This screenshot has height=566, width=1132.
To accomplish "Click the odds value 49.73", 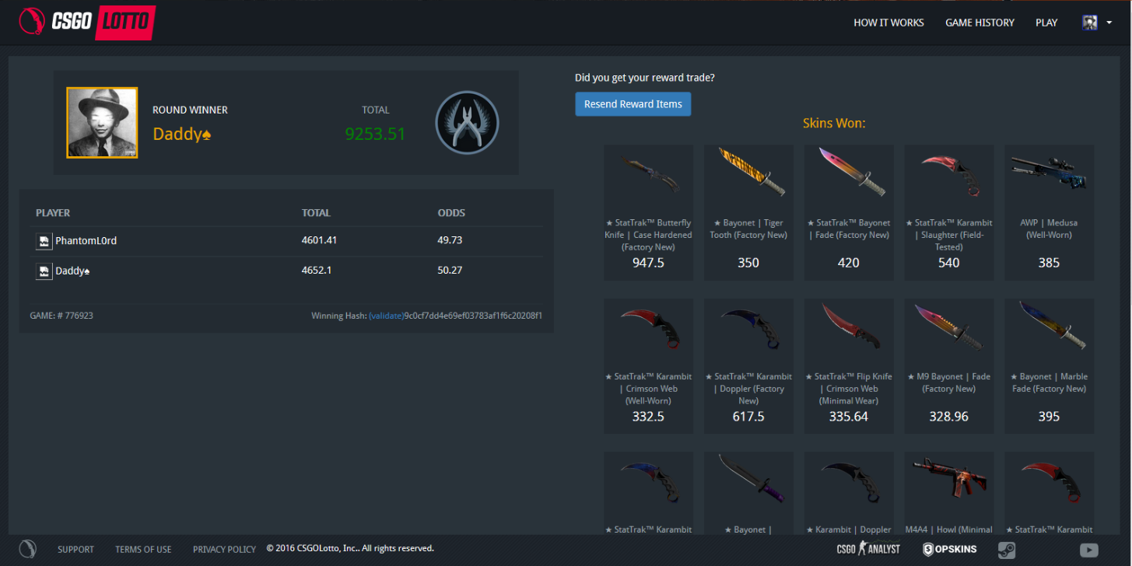I will 450,241.
